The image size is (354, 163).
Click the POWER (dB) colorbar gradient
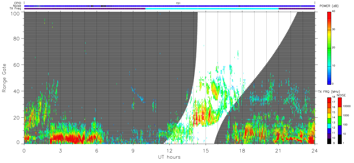point(329,48)
